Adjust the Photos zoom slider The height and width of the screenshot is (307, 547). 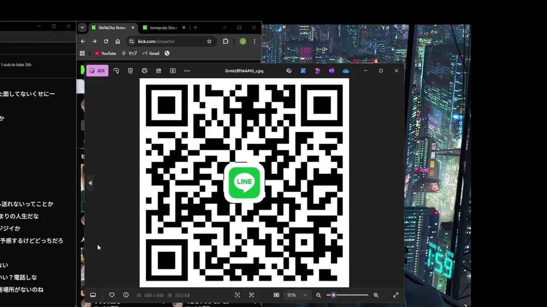[347, 295]
